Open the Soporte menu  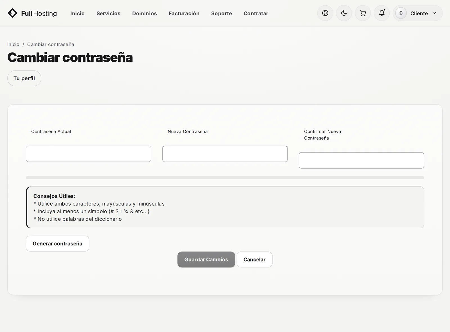[222, 13]
